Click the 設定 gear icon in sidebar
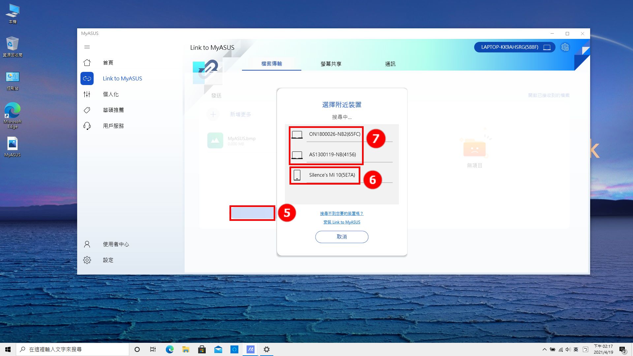Image resolution: width=633 pixels, height=356 pixels. pyautogui.click(x=87, y=260)
